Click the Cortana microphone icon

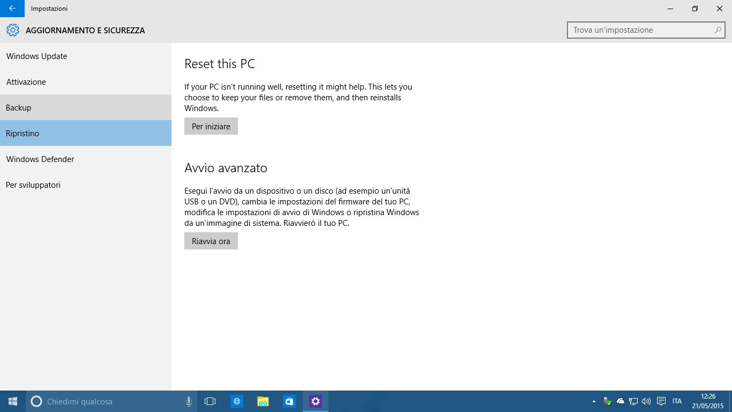[189, 401]
